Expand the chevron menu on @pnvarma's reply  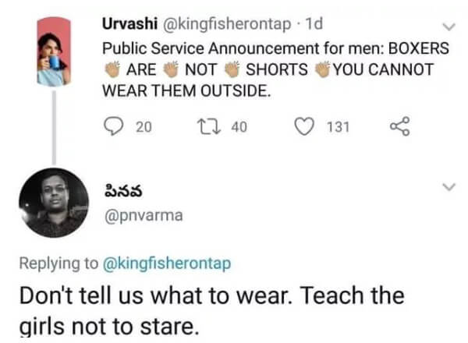click(x=449, y=187)
